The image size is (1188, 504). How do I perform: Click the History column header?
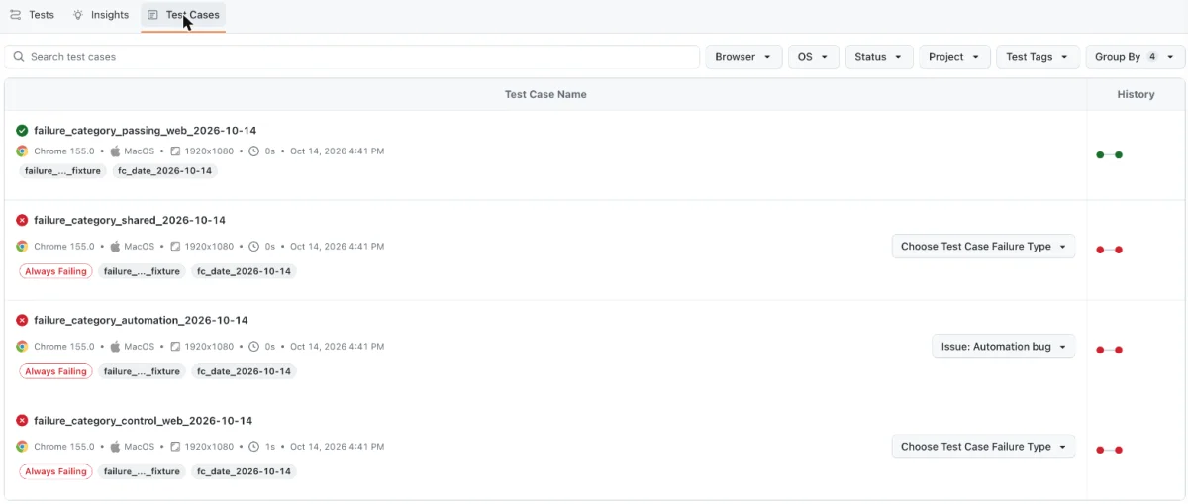click(x=1136, y=95)
